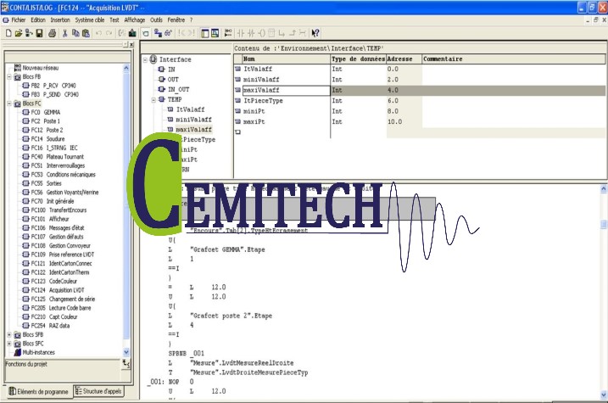Screen dimensions: 608x403
Task: Click the Nom column header
Action: pyautogui.click(x=286, y=59)
